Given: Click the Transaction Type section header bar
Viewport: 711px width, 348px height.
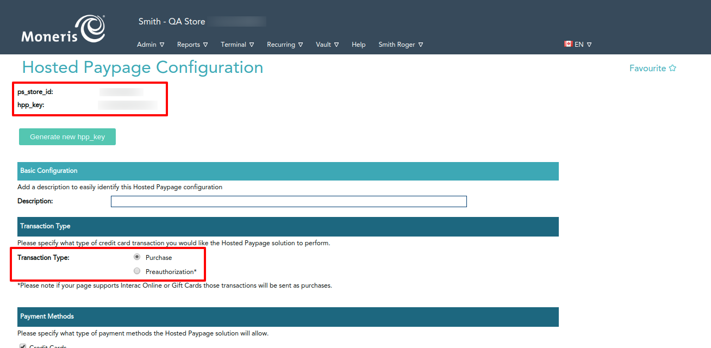Looking at the screenshot, I should click(x=288, y=226).
